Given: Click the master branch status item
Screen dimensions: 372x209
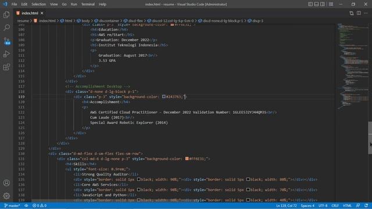Looking at the screenshot, I should pyautogui.click(x=12, y=206).
